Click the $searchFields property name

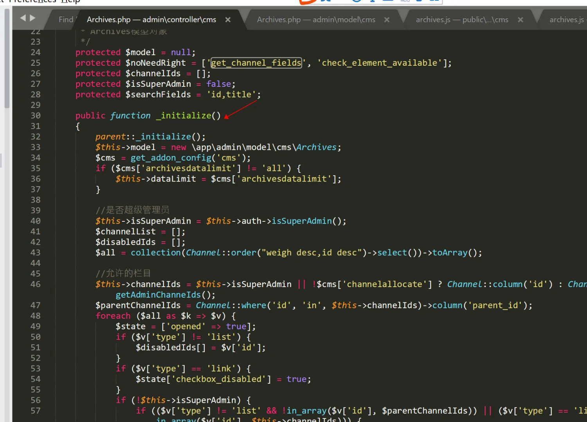pos(158,95)
